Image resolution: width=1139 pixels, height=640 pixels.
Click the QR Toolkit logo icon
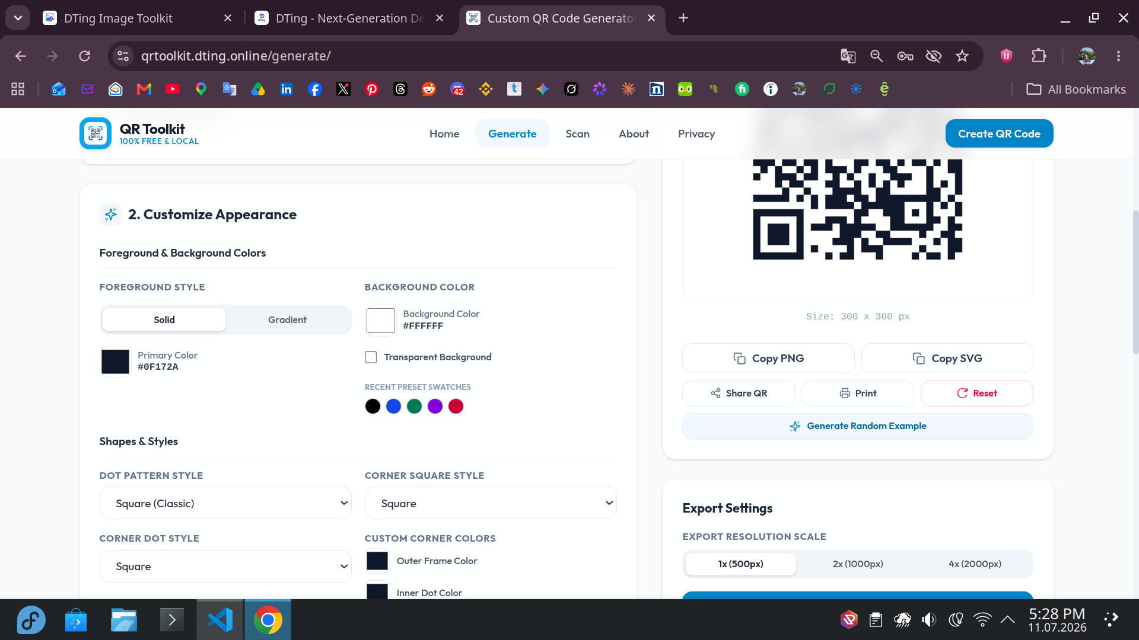[96, 133]
